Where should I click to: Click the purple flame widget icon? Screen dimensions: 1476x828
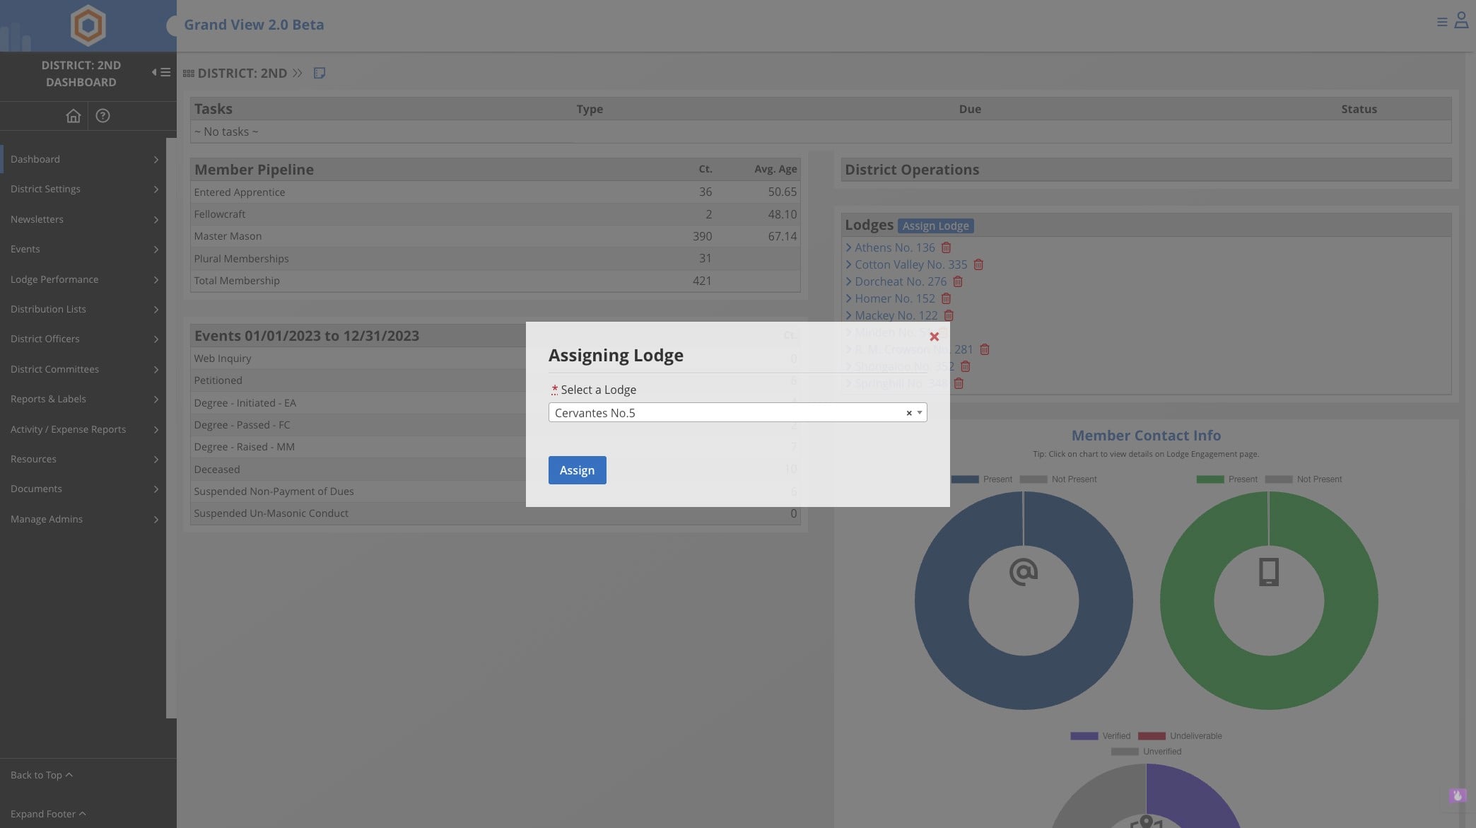coord(1457,795)
